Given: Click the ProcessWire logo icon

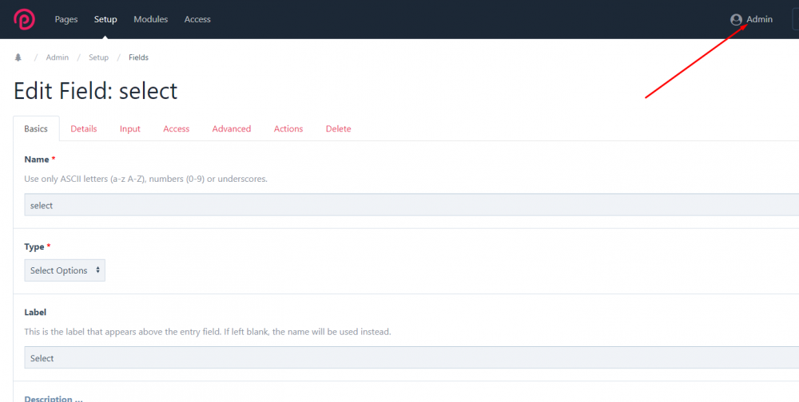Looking at the screenshot, I should pyautogui.click(x=24, y=18).
